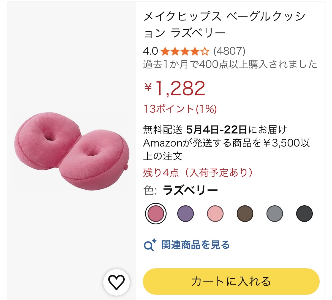Select the selected raspberry color swatch
Viewport: 332px width, 300px height.
156,214
